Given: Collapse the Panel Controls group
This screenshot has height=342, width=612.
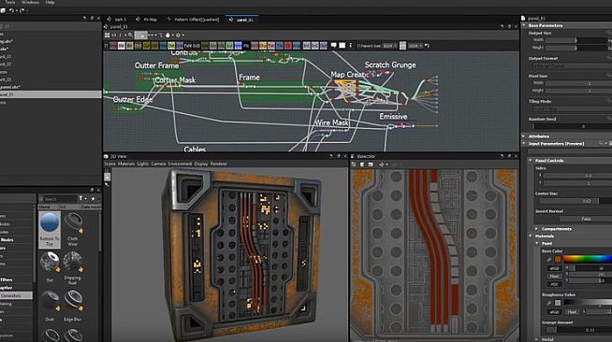Looking at the screenshot, I should (x=530, y=161).
